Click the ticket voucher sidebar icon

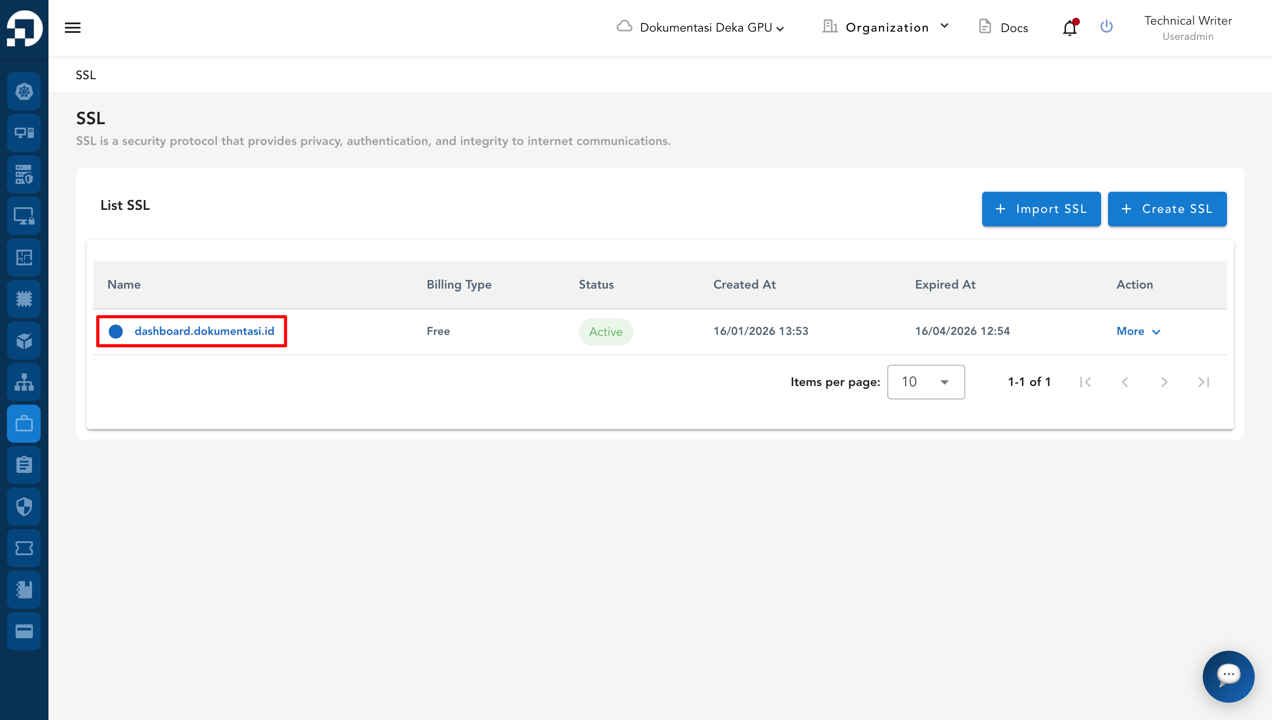(24, 548)
